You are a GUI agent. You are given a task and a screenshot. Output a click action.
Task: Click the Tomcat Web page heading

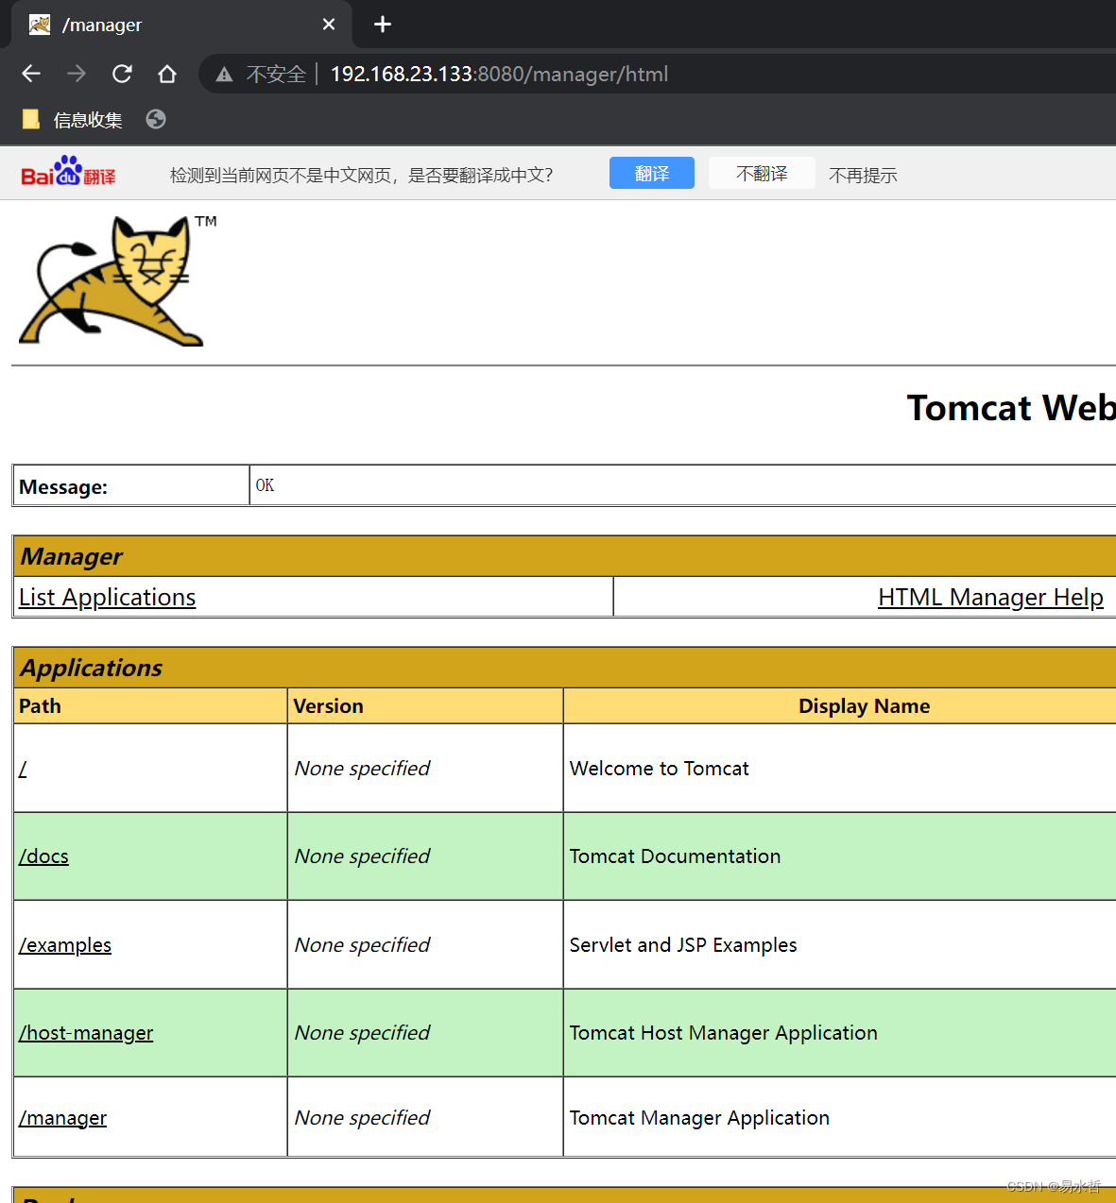[x=1011, y=408]
